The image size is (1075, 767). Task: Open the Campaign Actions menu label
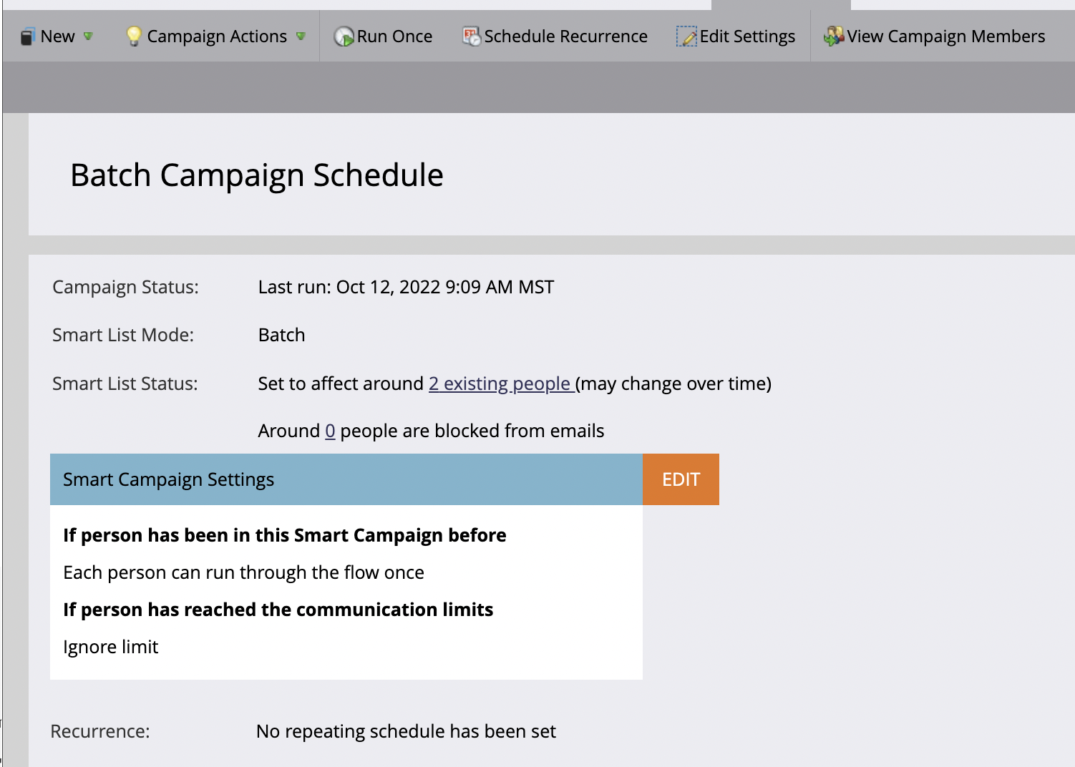click(x=217, y=36)
